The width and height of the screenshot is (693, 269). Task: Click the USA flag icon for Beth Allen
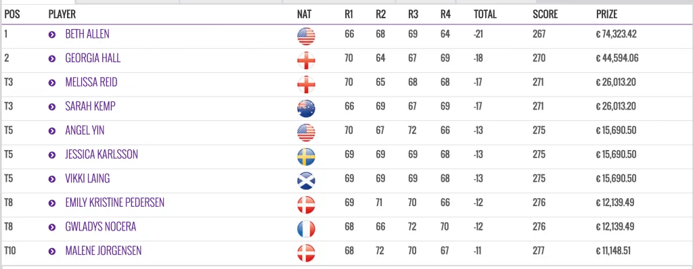pos(306,36)
